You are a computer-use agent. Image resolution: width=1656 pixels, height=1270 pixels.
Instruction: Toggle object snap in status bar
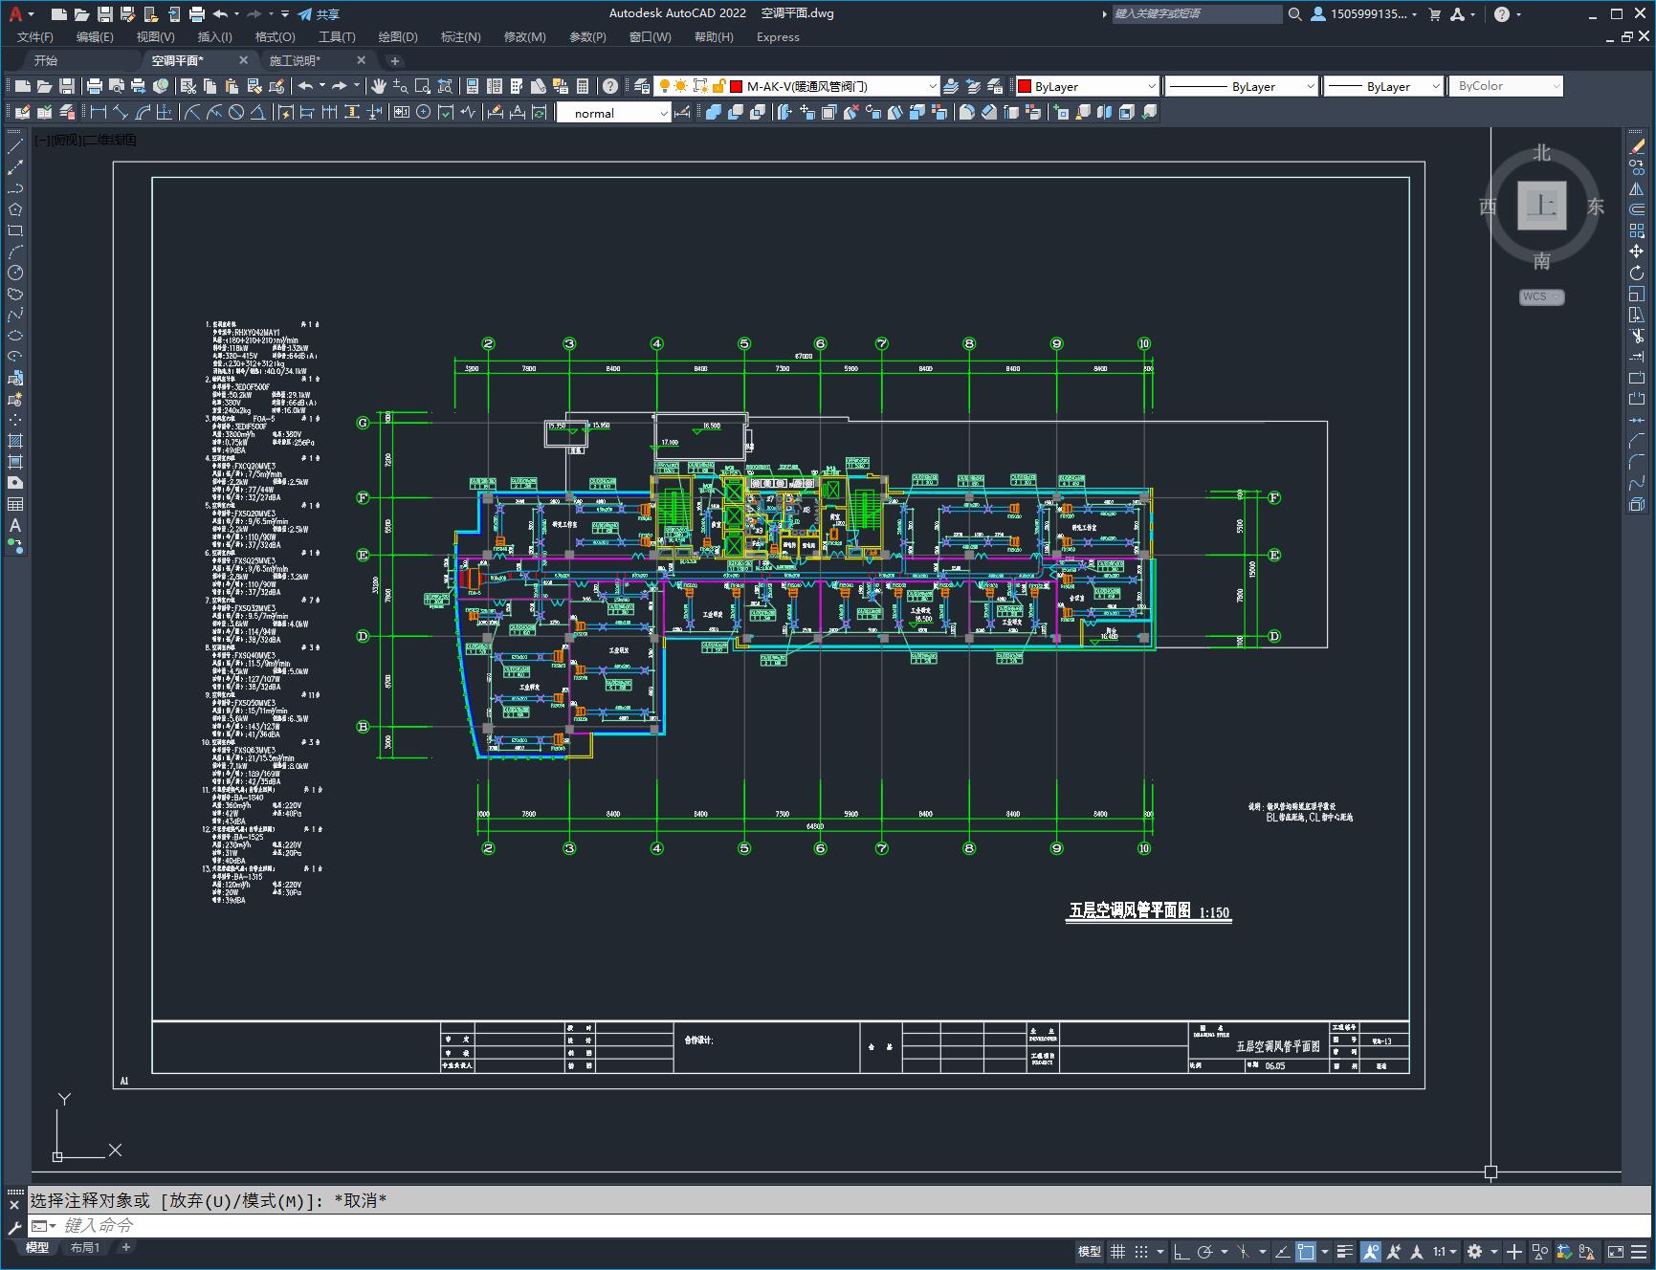coord(1306,1251)
